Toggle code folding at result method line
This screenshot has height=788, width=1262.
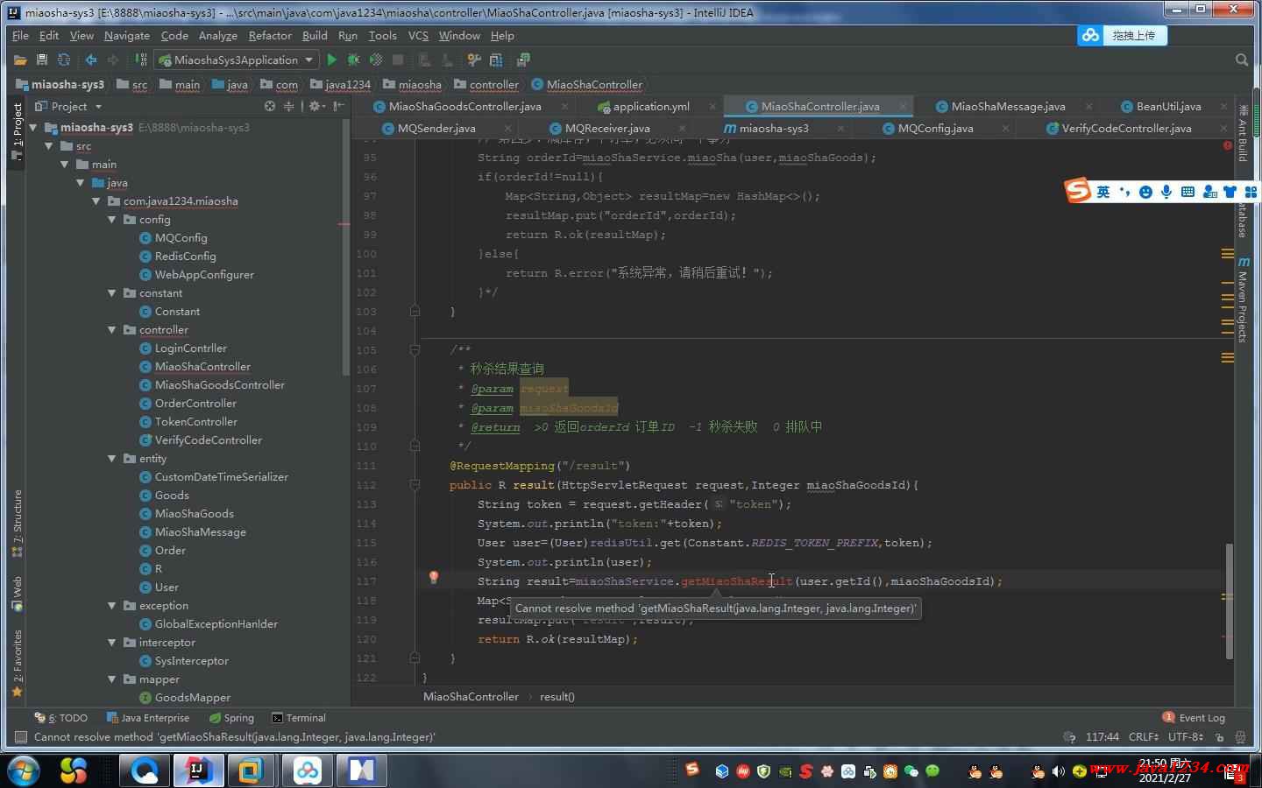tap(415, 484)
